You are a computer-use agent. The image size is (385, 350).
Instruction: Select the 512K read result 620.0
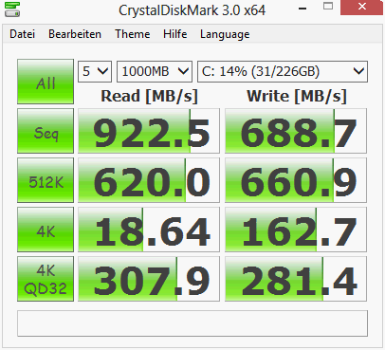(x=149, y=180)
